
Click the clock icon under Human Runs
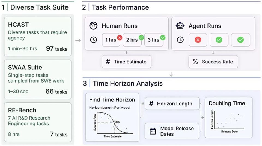click(93, 40)
